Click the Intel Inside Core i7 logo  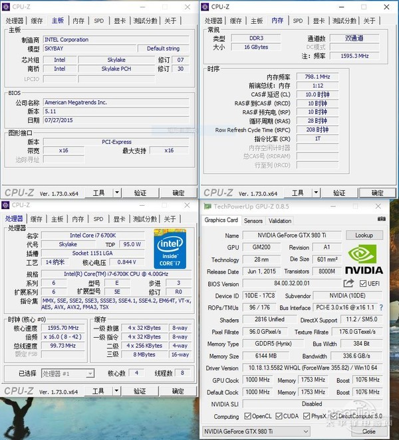tap(170, 249)
